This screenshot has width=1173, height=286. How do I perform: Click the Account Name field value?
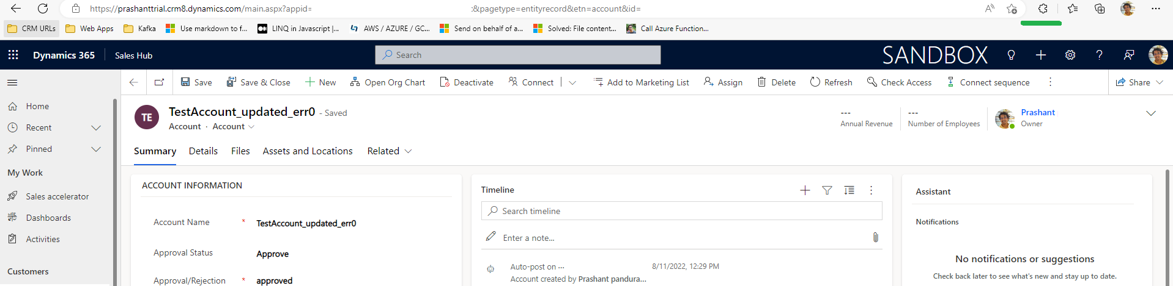[306, 223]
